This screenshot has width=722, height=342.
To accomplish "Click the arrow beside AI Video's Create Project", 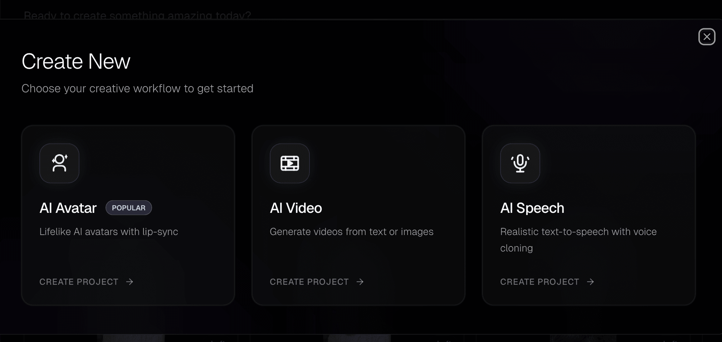I will coord(360,282).
